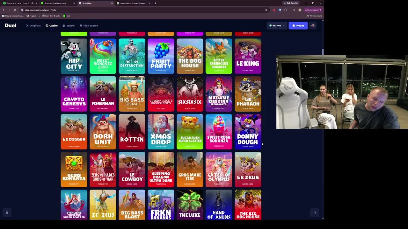The width and height of the screenshot is (408, 229).
Task: Open the Яндекс bookmark
Action: [x=31, y=16]
